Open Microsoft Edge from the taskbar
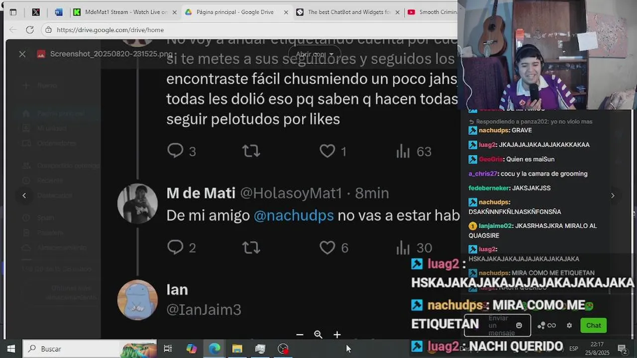Viewport: 637px width, 358px height. point(214,349)
